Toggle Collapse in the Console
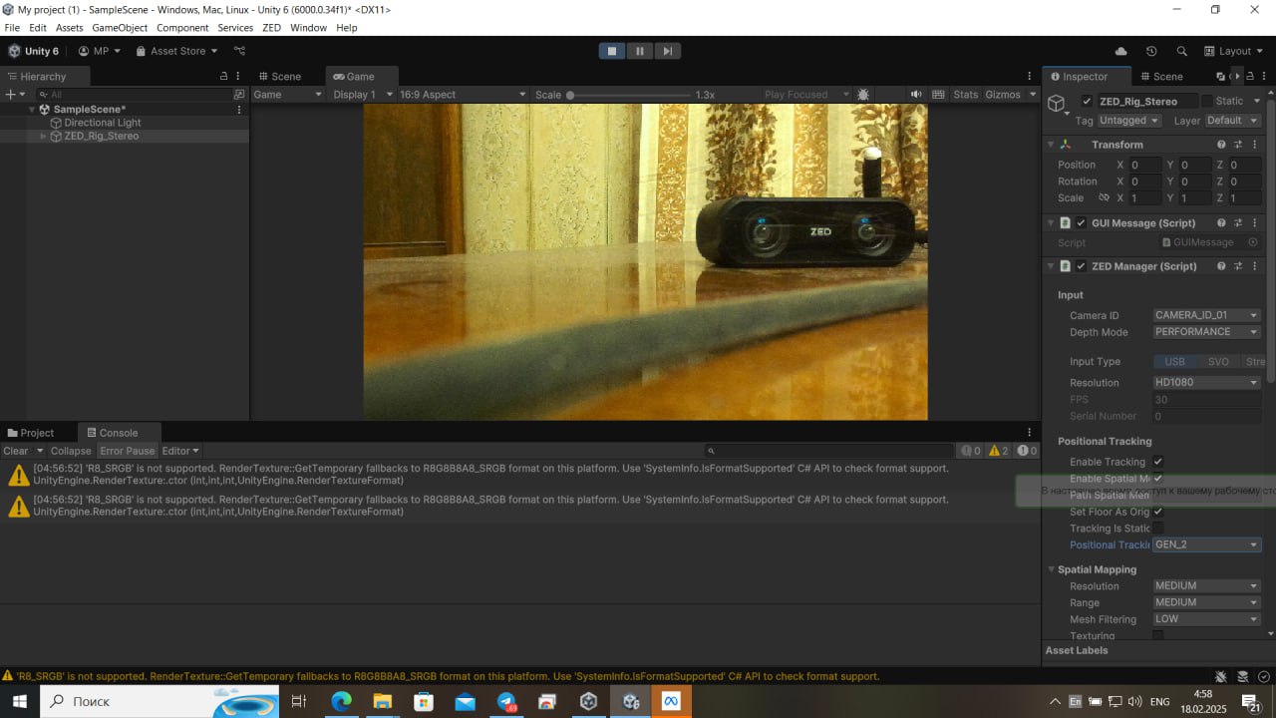The height and width of the screenshot is (718, 1276). pyautogui.click(x=71, y=451)
